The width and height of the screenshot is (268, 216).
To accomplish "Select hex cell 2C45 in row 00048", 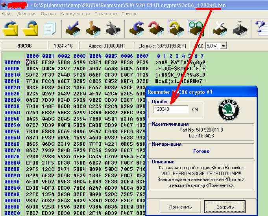I will click(64, 119).
